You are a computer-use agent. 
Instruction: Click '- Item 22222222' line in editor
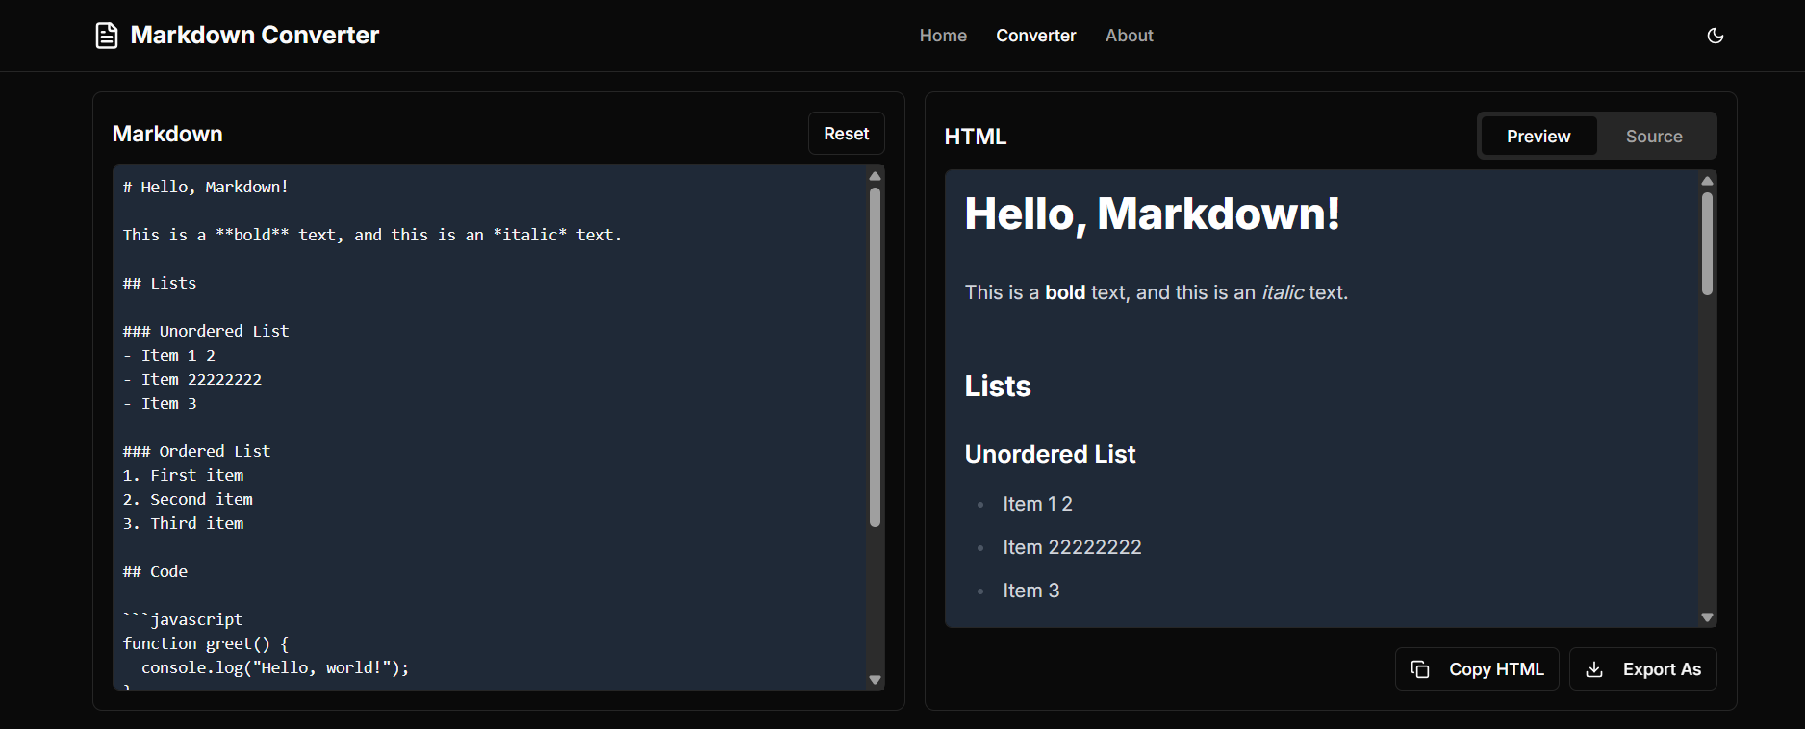click(x=192, y=379)
